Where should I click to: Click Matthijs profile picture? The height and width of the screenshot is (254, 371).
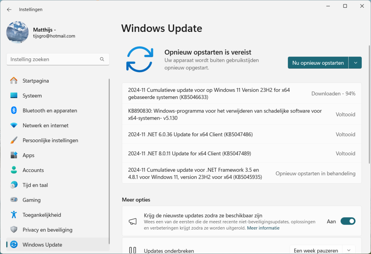click(x=17, y=32)
